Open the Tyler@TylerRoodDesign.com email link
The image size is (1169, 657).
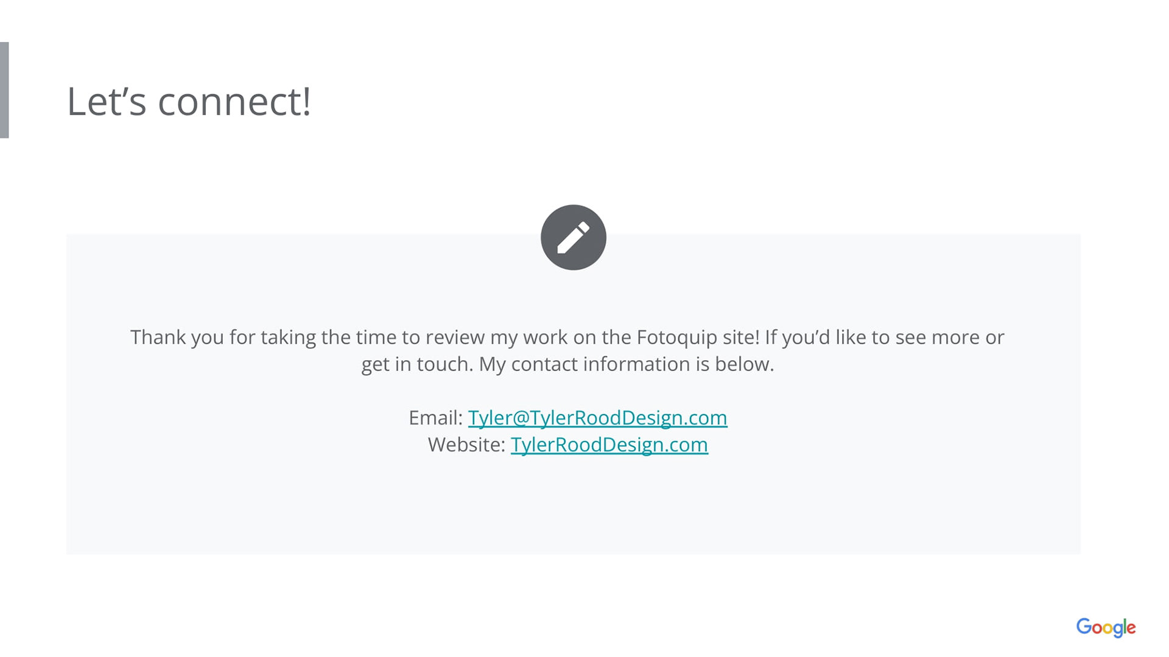point(597,418)
